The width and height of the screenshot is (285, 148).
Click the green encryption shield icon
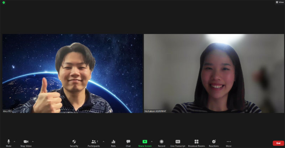tap(4, 2)
